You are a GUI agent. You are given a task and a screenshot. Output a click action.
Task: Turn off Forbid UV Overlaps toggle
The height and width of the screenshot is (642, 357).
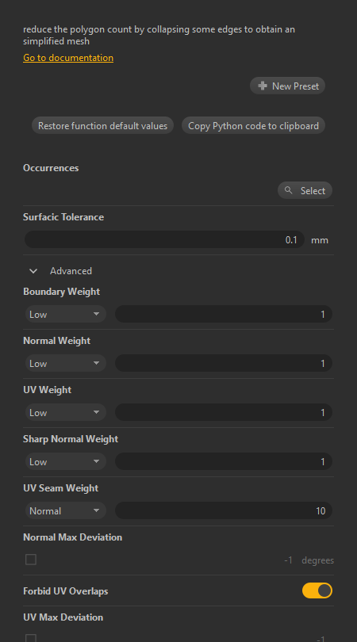pyautogui.click(x=317, y=590)
